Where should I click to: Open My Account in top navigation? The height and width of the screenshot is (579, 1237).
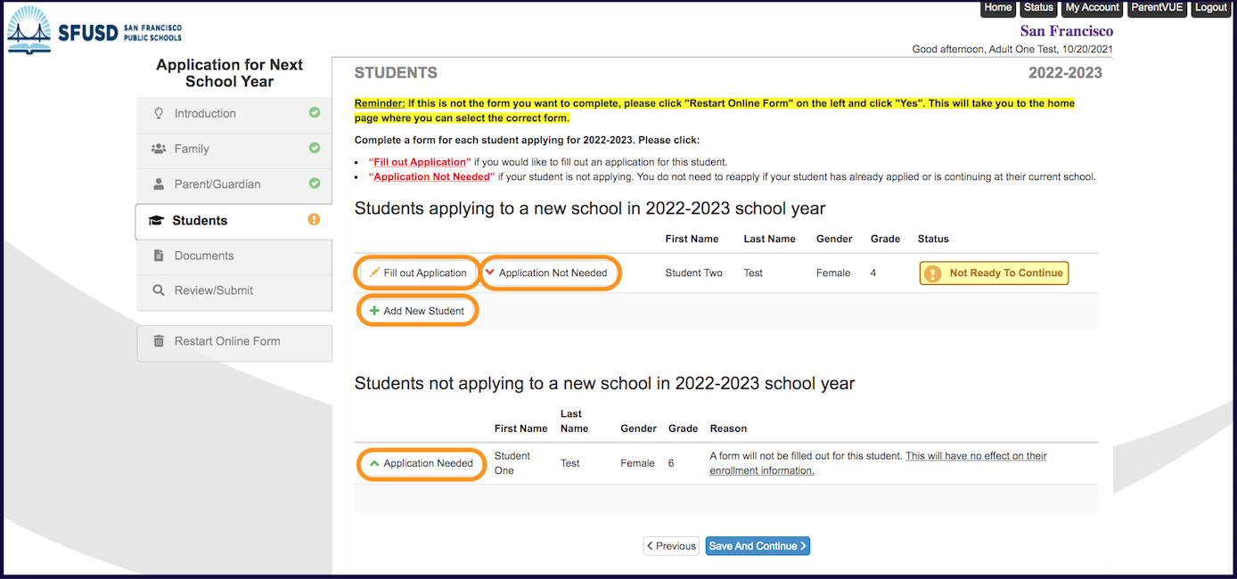click(x=1092, y=8)
